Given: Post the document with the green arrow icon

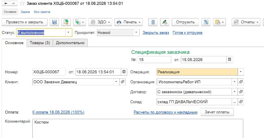Looking at the screenshot, I should [66, 22].
